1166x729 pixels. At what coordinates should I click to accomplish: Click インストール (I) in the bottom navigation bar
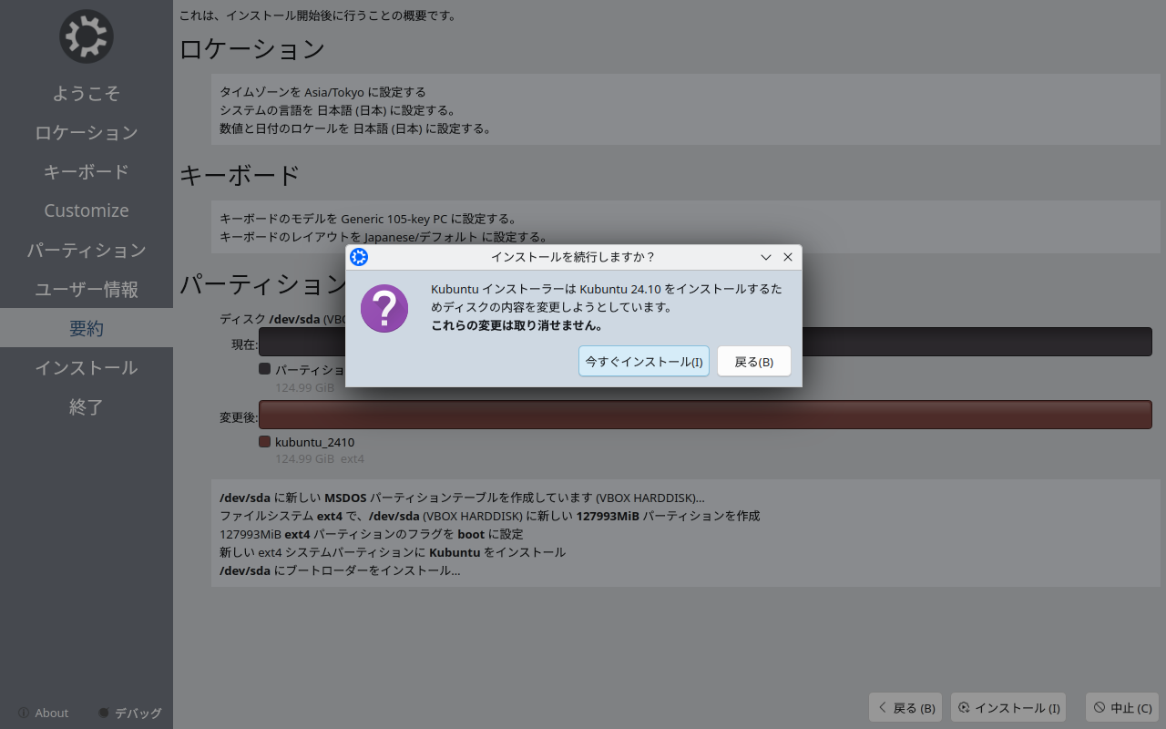1008,708
